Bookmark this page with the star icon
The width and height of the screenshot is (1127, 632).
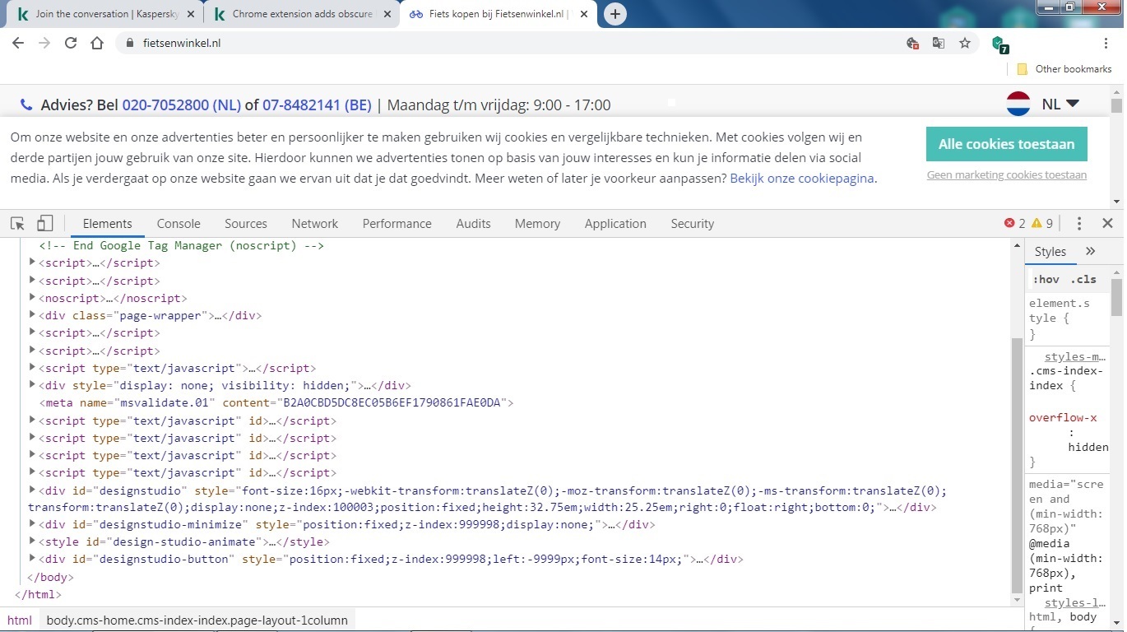965,43
